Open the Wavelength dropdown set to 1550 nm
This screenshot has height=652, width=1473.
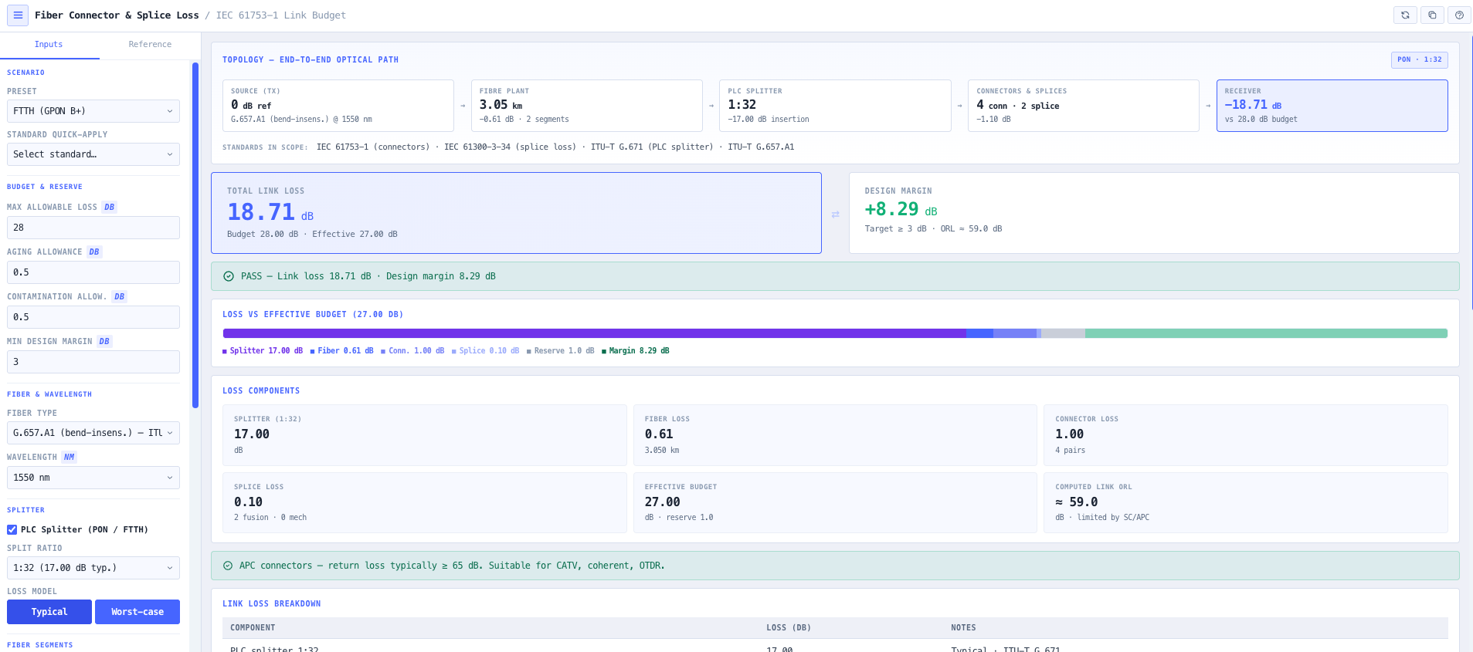93,478
